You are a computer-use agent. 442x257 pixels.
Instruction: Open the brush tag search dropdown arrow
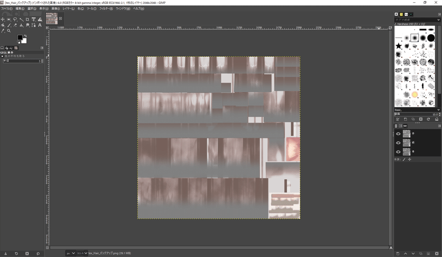point(438,20)
